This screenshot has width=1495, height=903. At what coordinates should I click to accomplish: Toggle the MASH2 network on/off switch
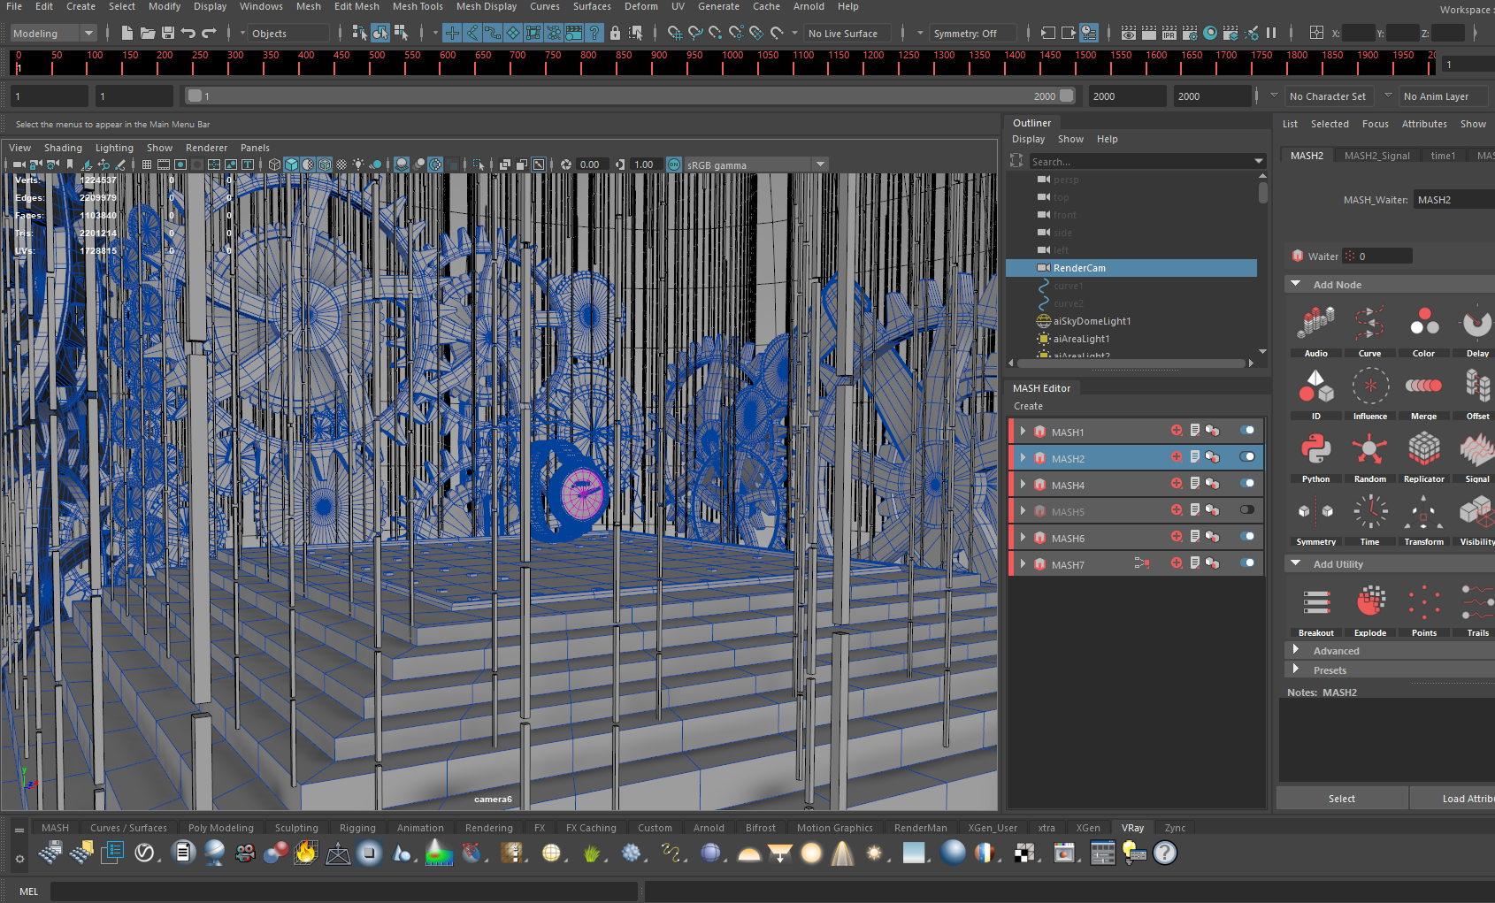[x=1247, y=457]
